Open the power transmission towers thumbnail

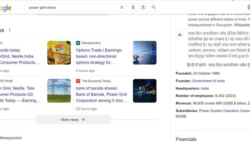tap(59, 91)
